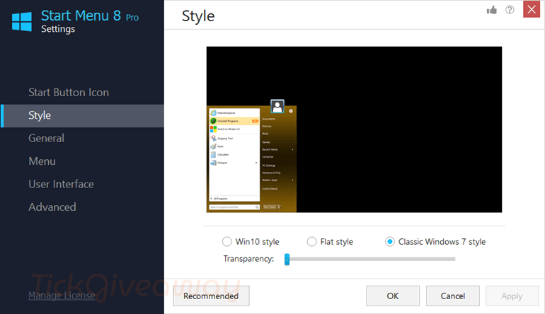Close the settings window
This screenshot has width=545, height=314.
pyautogui.click(x=532, y=9)
